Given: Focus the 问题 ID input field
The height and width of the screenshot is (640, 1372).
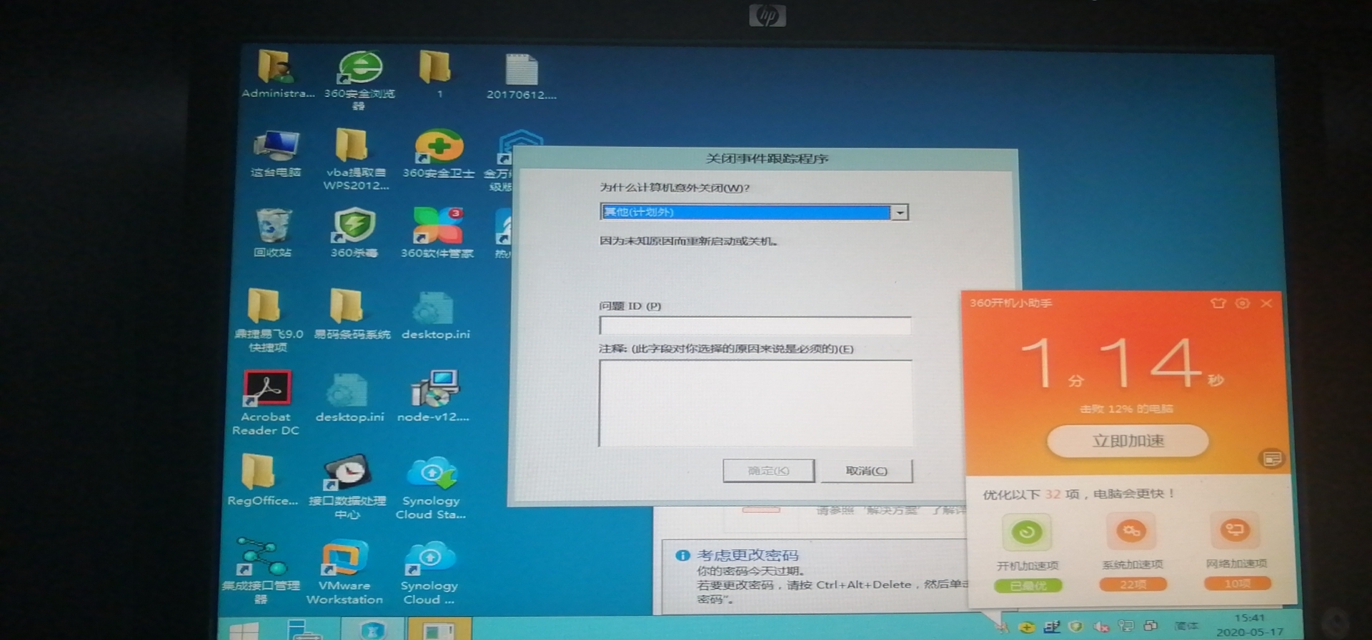Looking at the screenshot, I should pyautogui.click(x=755, y=326).
